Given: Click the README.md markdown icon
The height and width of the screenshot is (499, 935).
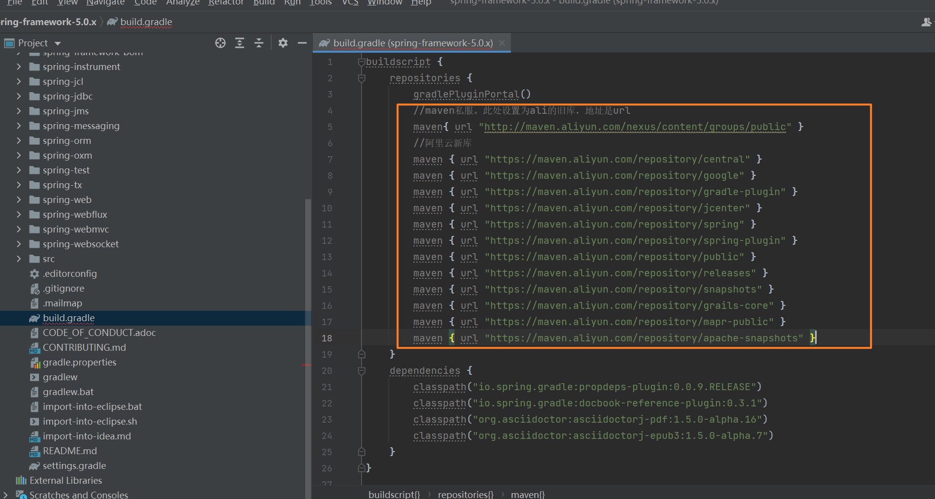Looking at the screenshot, I should click(x=35, y=451).
